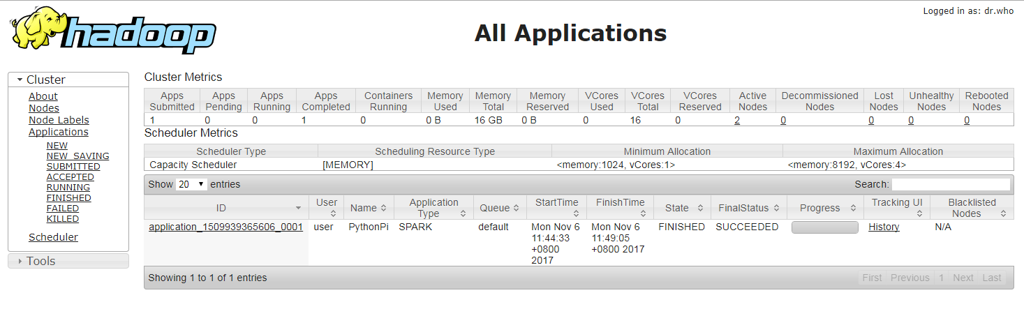
Task: Open the Rebooted Nodes count link
Action: click(967, 120)
